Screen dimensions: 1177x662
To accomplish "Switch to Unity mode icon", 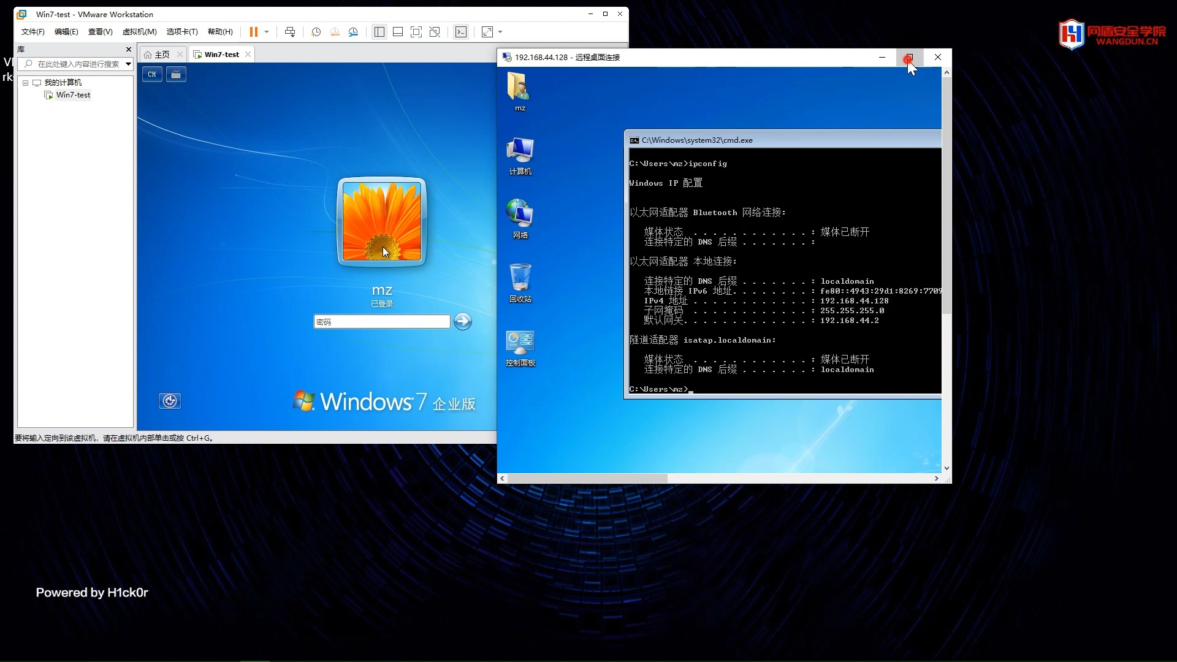I will (435, 32).
